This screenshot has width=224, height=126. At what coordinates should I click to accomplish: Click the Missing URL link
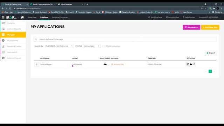coord(118,64)
